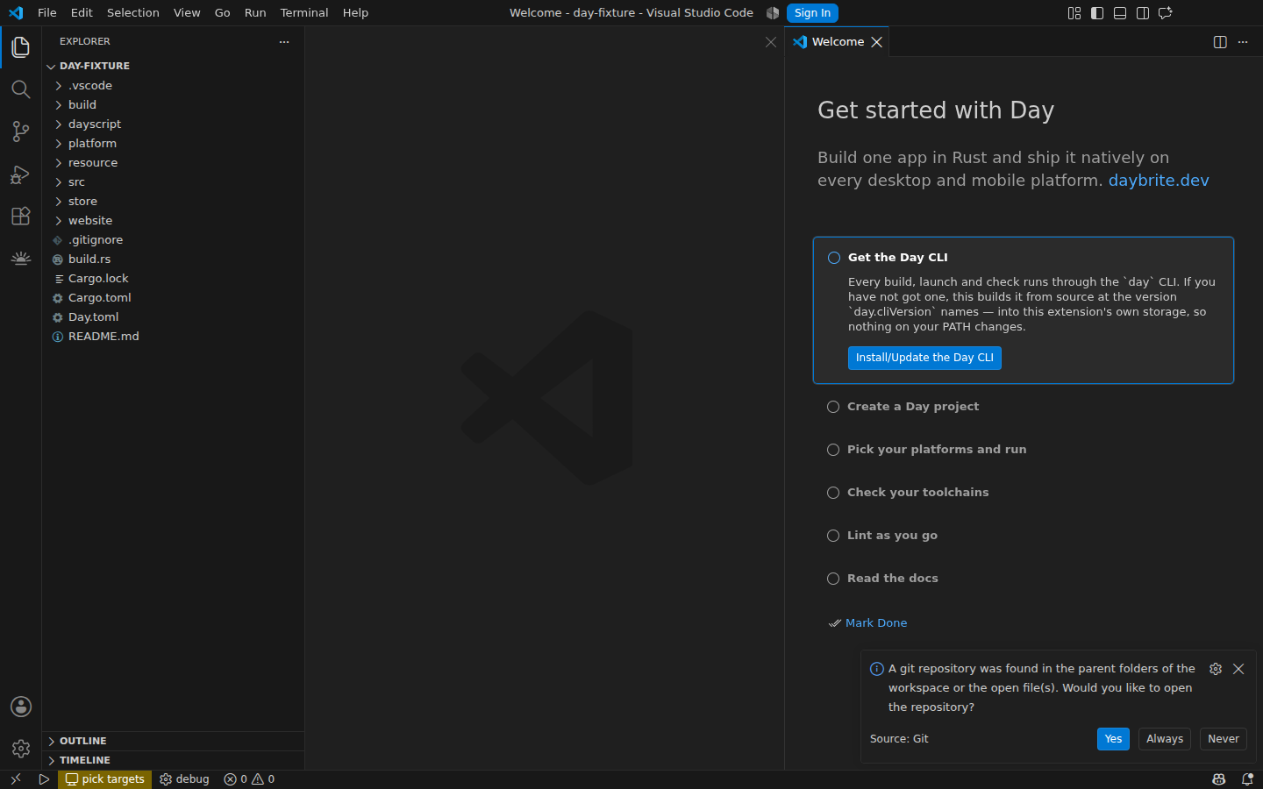Open the File menu

click(47, 13)
